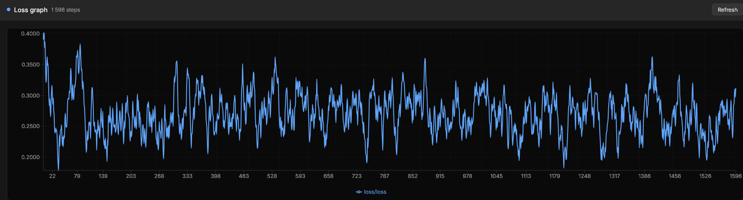The image size is (743, 200).
Task: Click the x-axis tick labeled 593
Action: (x=300, y=176)
